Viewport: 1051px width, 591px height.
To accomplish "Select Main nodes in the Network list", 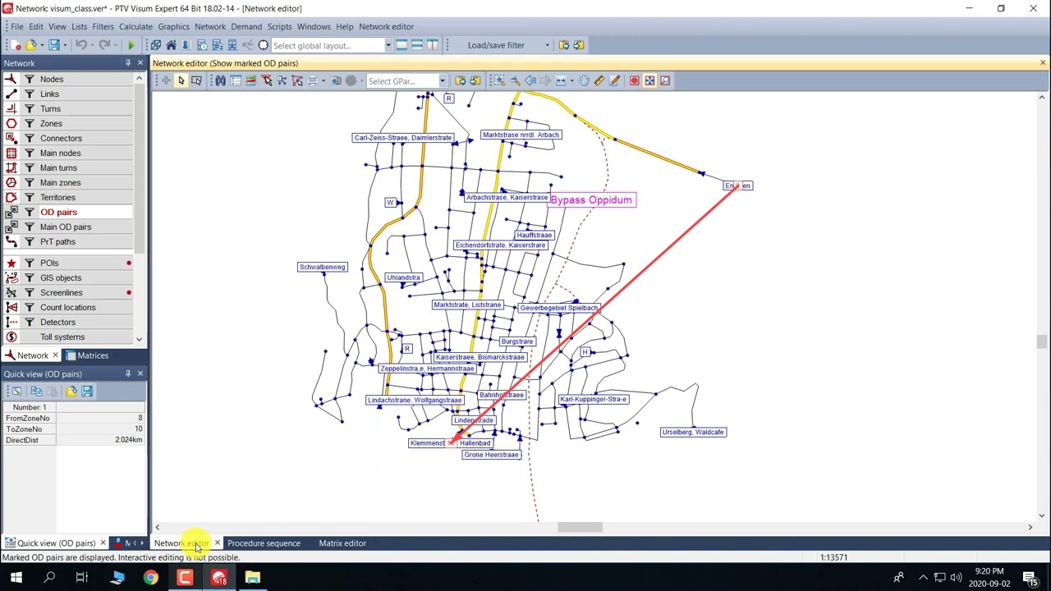I will click(60, 153).
